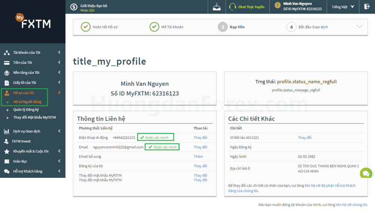Open Tiền của Tôi menu label
Image resolution: width=375 pixels, height=213 pixels.
tap(22, 62)
